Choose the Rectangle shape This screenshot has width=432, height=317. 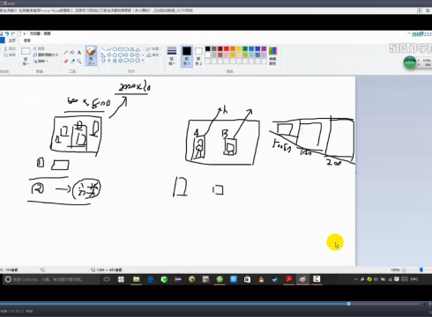pyautogui.click(x=120, y=49)
